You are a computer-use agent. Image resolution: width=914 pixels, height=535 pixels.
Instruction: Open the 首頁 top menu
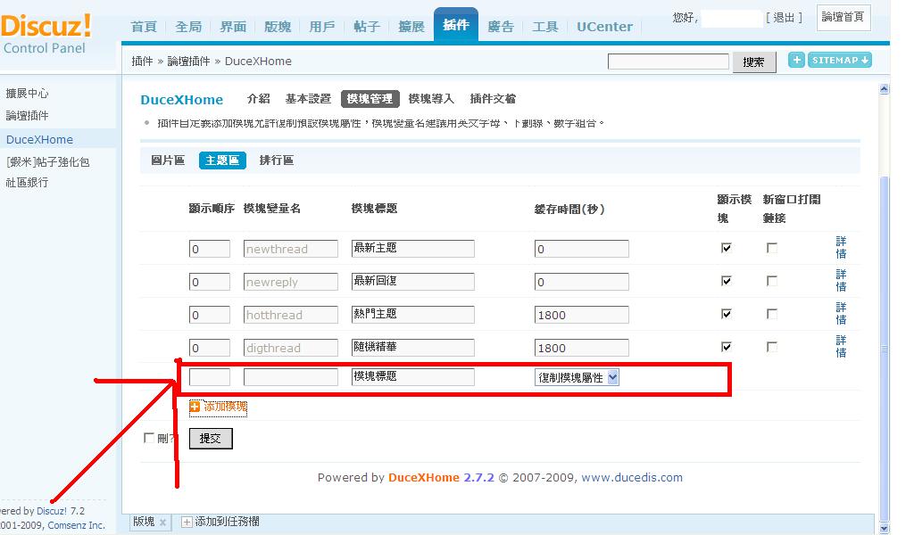point(144,27)
